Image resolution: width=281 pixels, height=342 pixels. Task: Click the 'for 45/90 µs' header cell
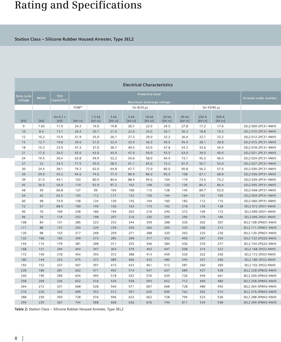tap(211, 107)
